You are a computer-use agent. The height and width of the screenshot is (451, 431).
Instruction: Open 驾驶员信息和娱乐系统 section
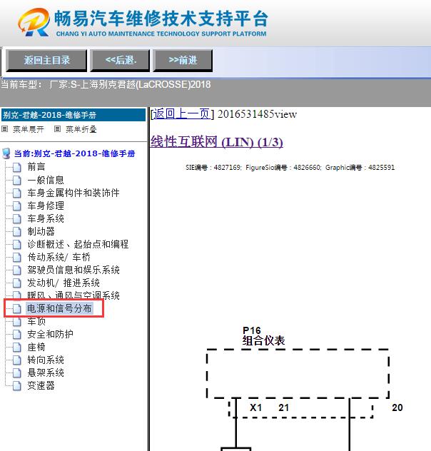73,270
